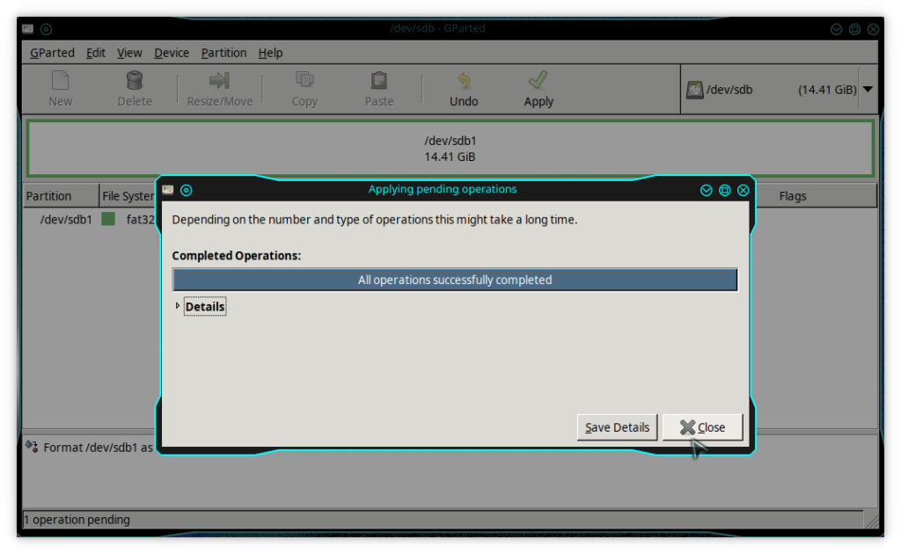Click the Flags column header
Screen dimensions: 901x554
click(792, 196)
